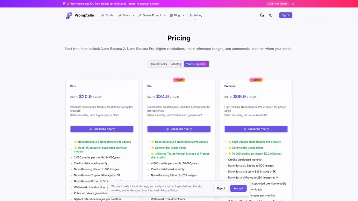Click the $34.9 Pro price
Viewport: 358px width, 201px height.
[163, 97]
